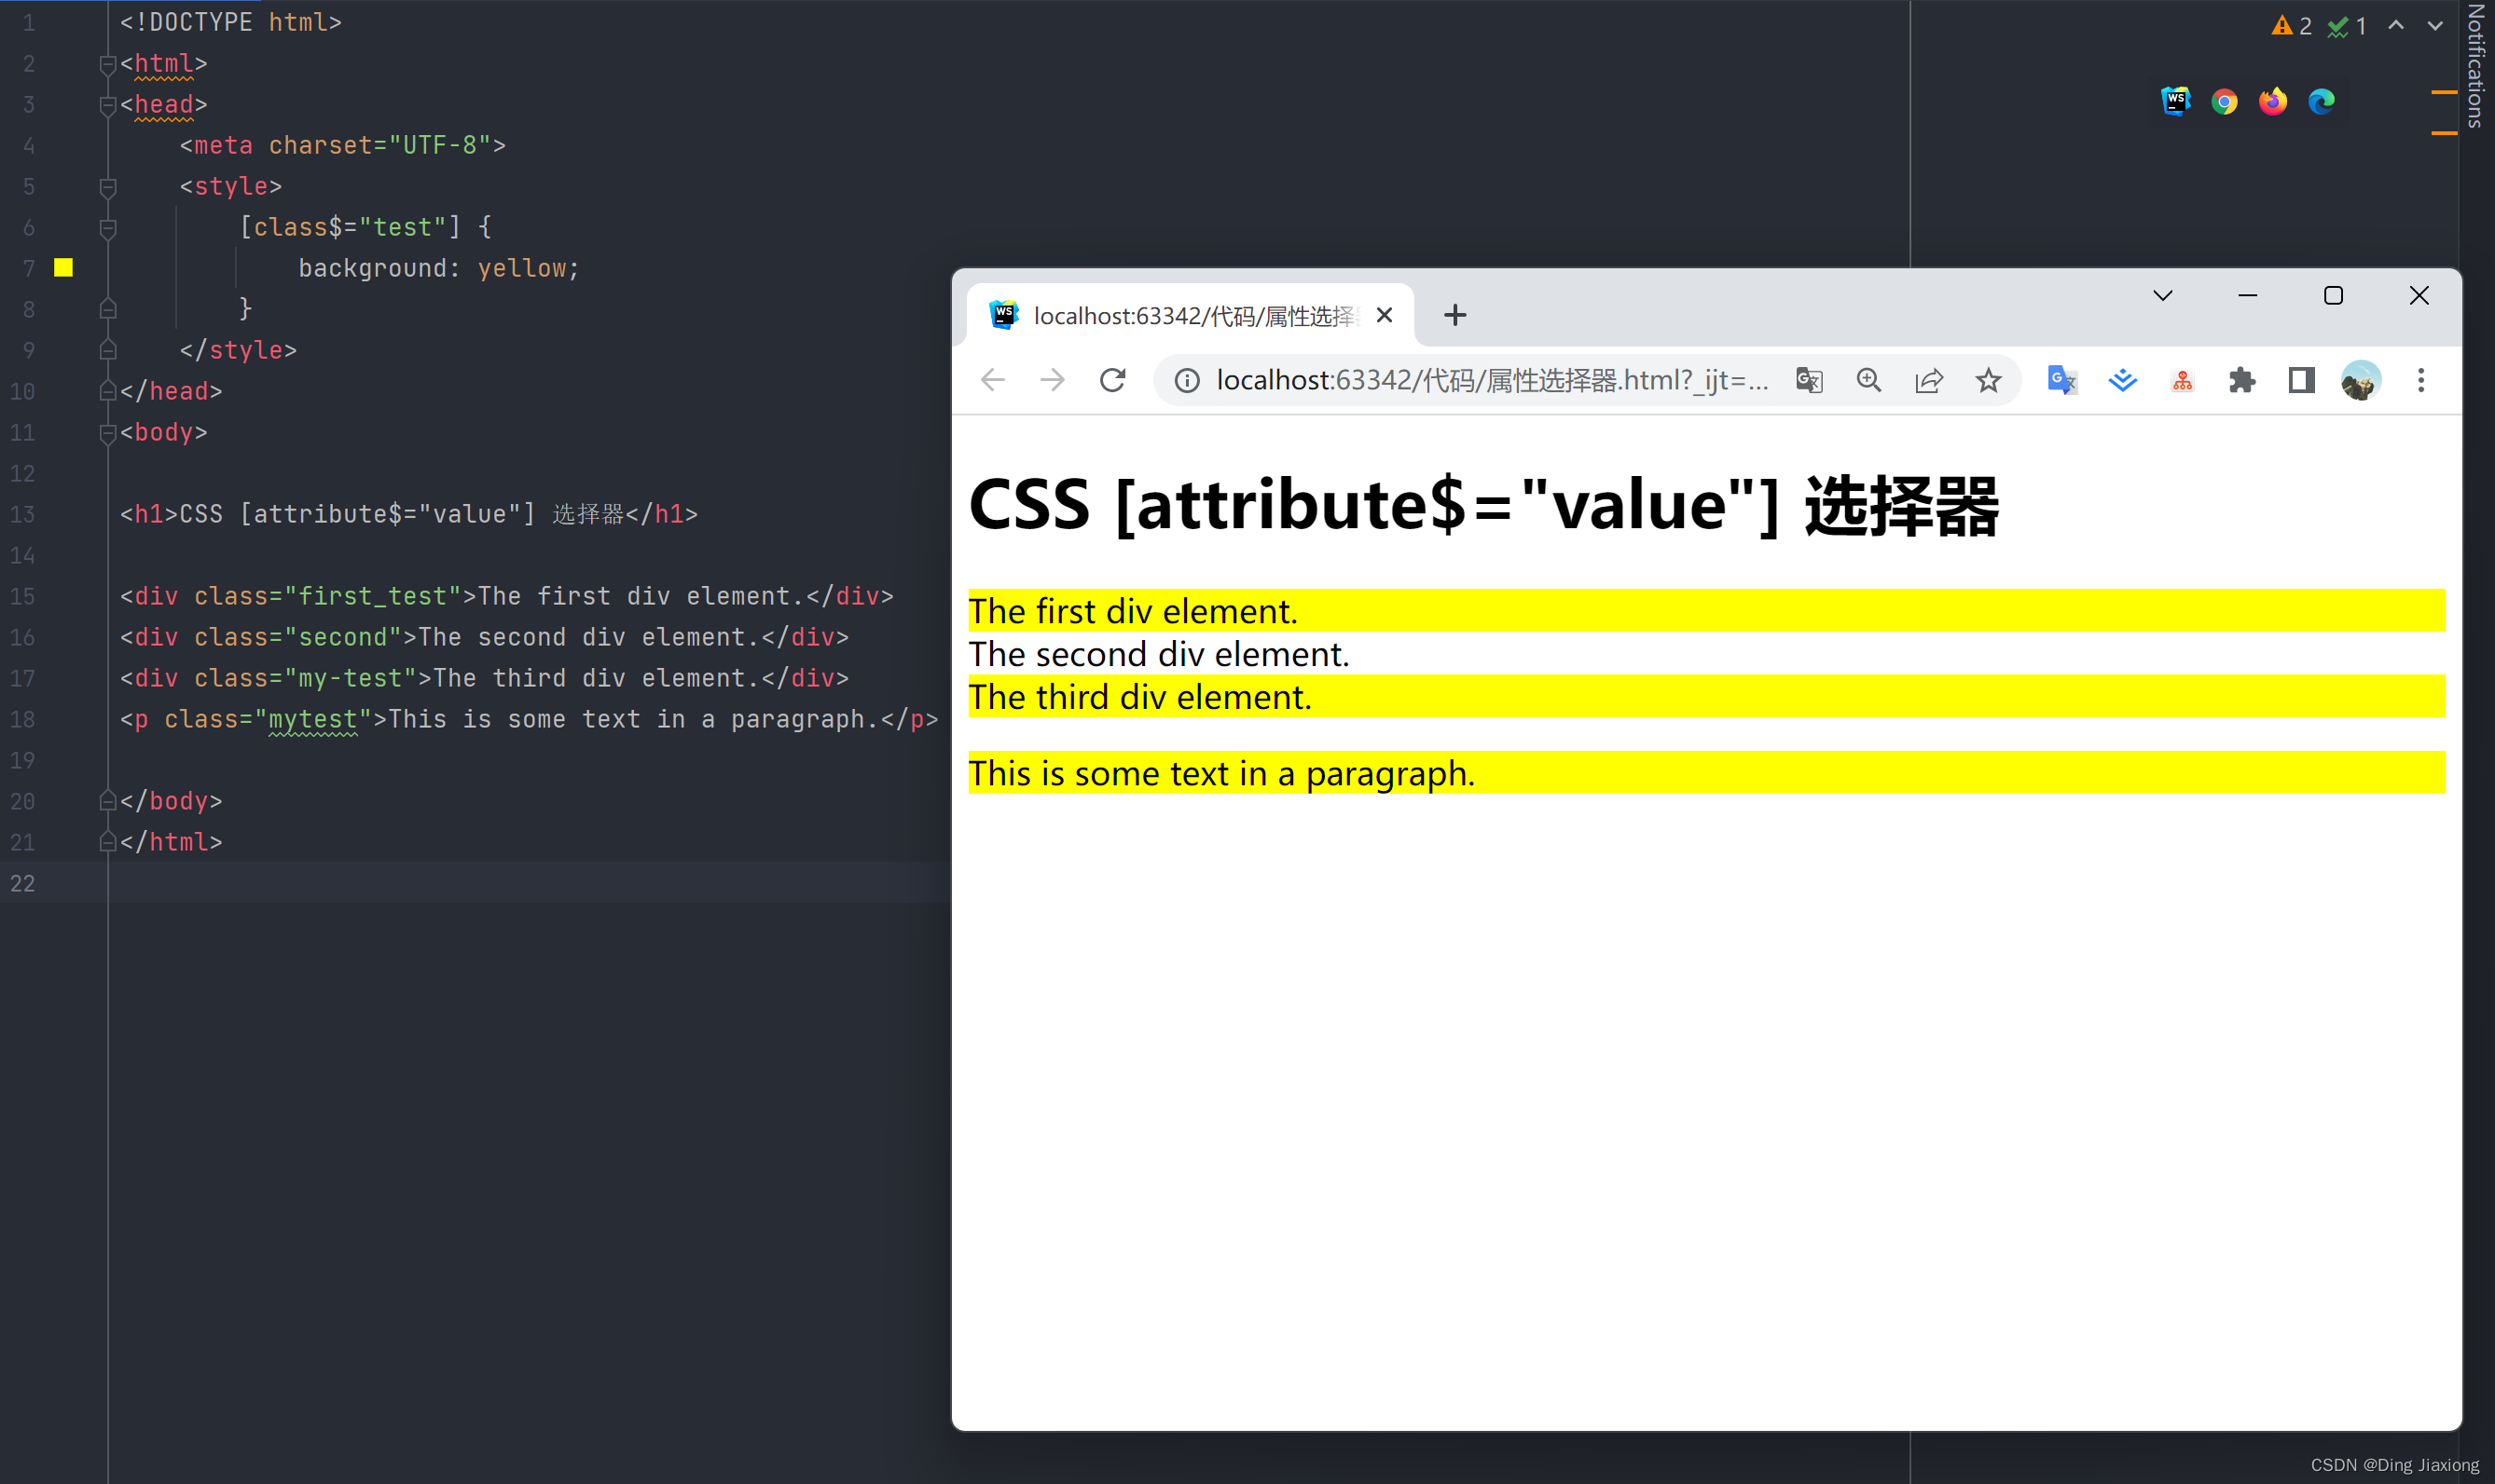Click line number 7 in gutter
This screenshot has height=1484, width=2495.
[x=28, y=269]
